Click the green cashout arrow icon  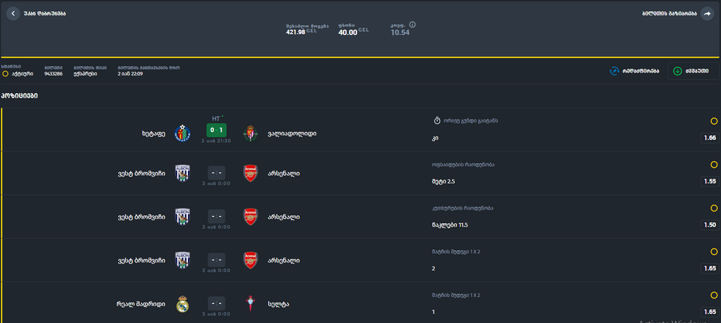point(677,71)
